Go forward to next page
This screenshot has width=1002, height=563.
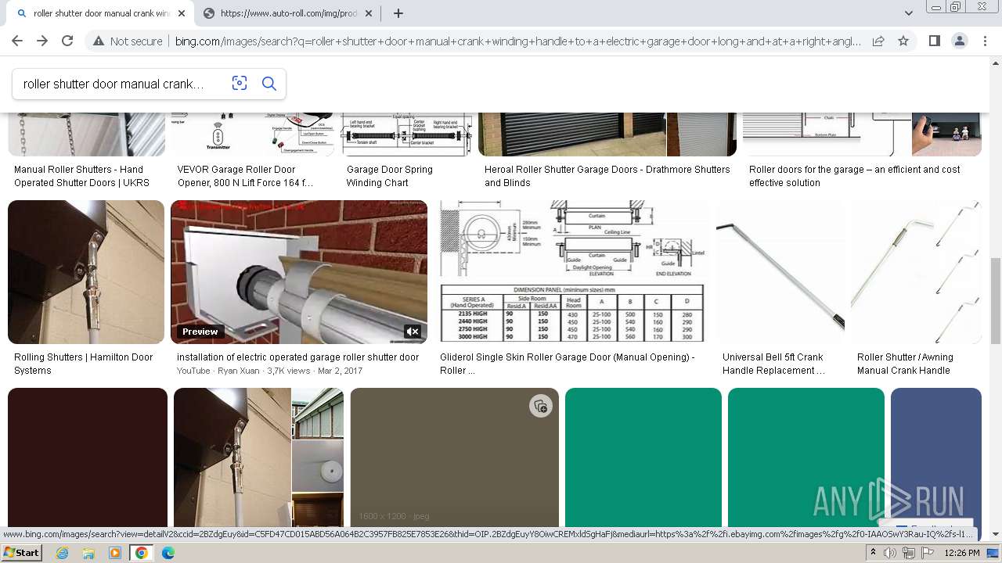(42, 41)
